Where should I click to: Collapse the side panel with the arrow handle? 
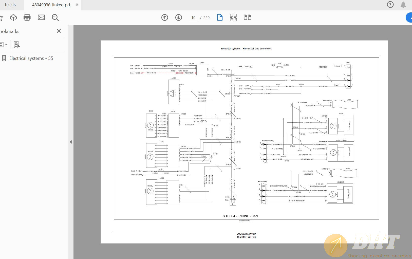[71, 142]
